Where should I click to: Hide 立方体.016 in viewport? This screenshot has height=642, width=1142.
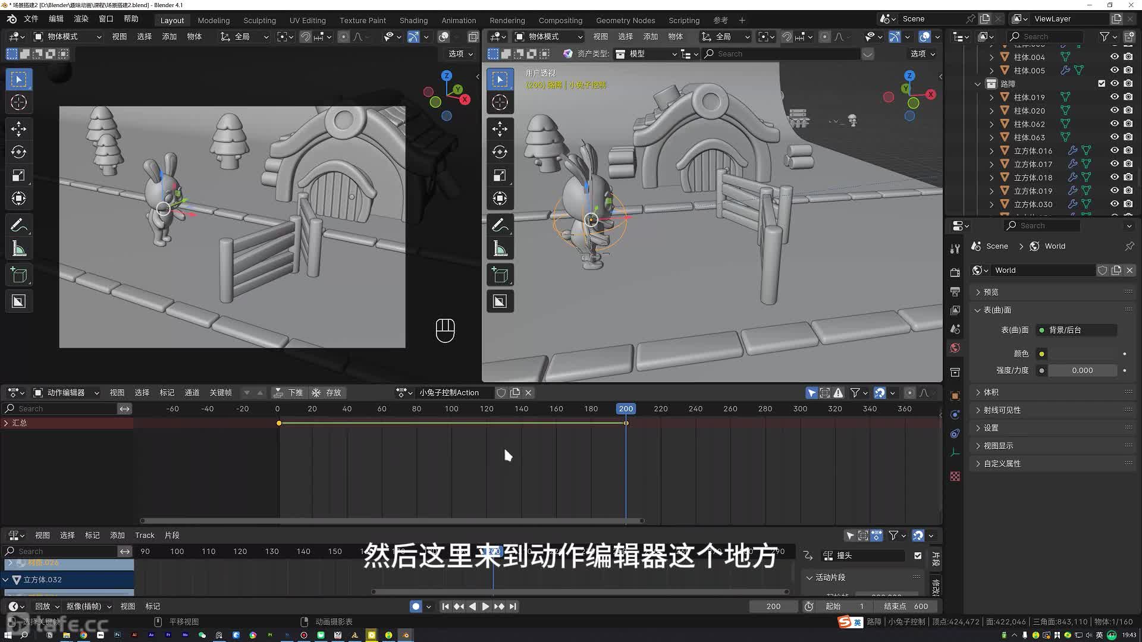[x=1114, y=150]
